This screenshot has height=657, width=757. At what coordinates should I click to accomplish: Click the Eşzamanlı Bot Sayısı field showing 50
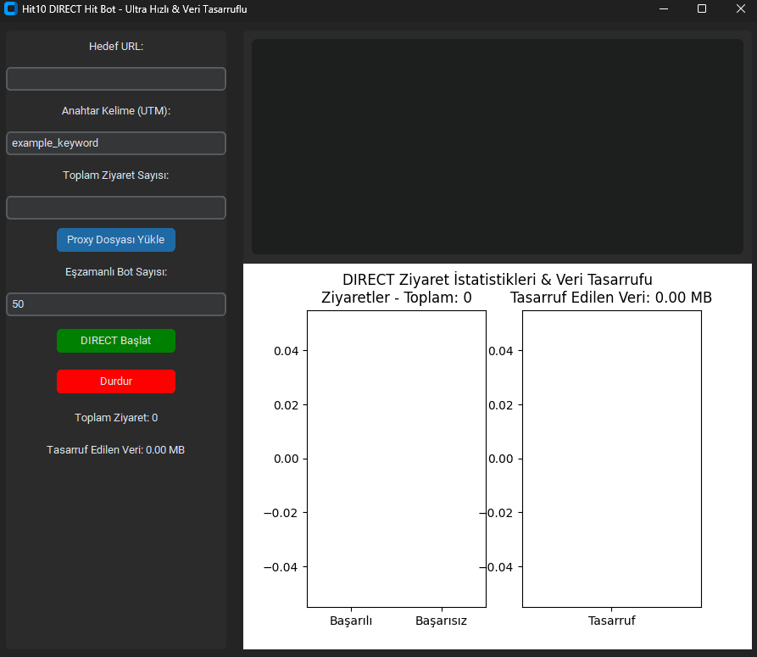coord(116,304)
